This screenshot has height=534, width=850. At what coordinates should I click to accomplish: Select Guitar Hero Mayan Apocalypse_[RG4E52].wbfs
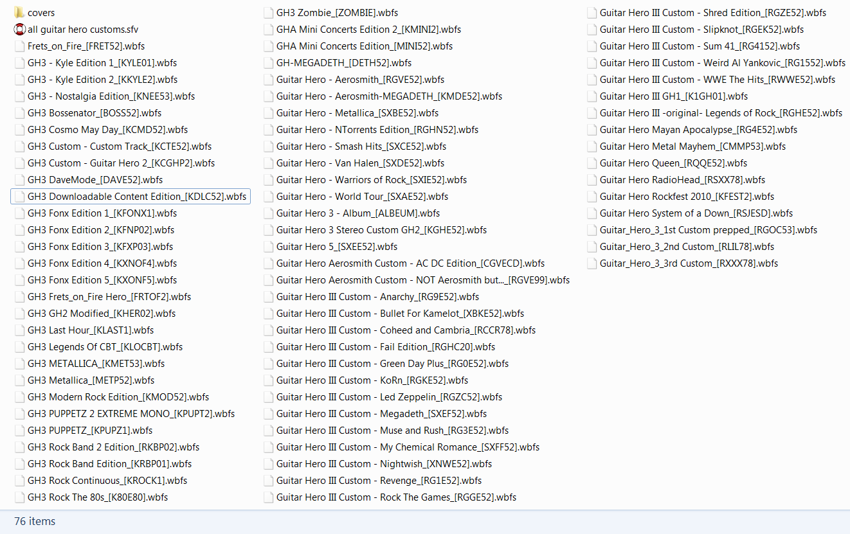(698, 130)
